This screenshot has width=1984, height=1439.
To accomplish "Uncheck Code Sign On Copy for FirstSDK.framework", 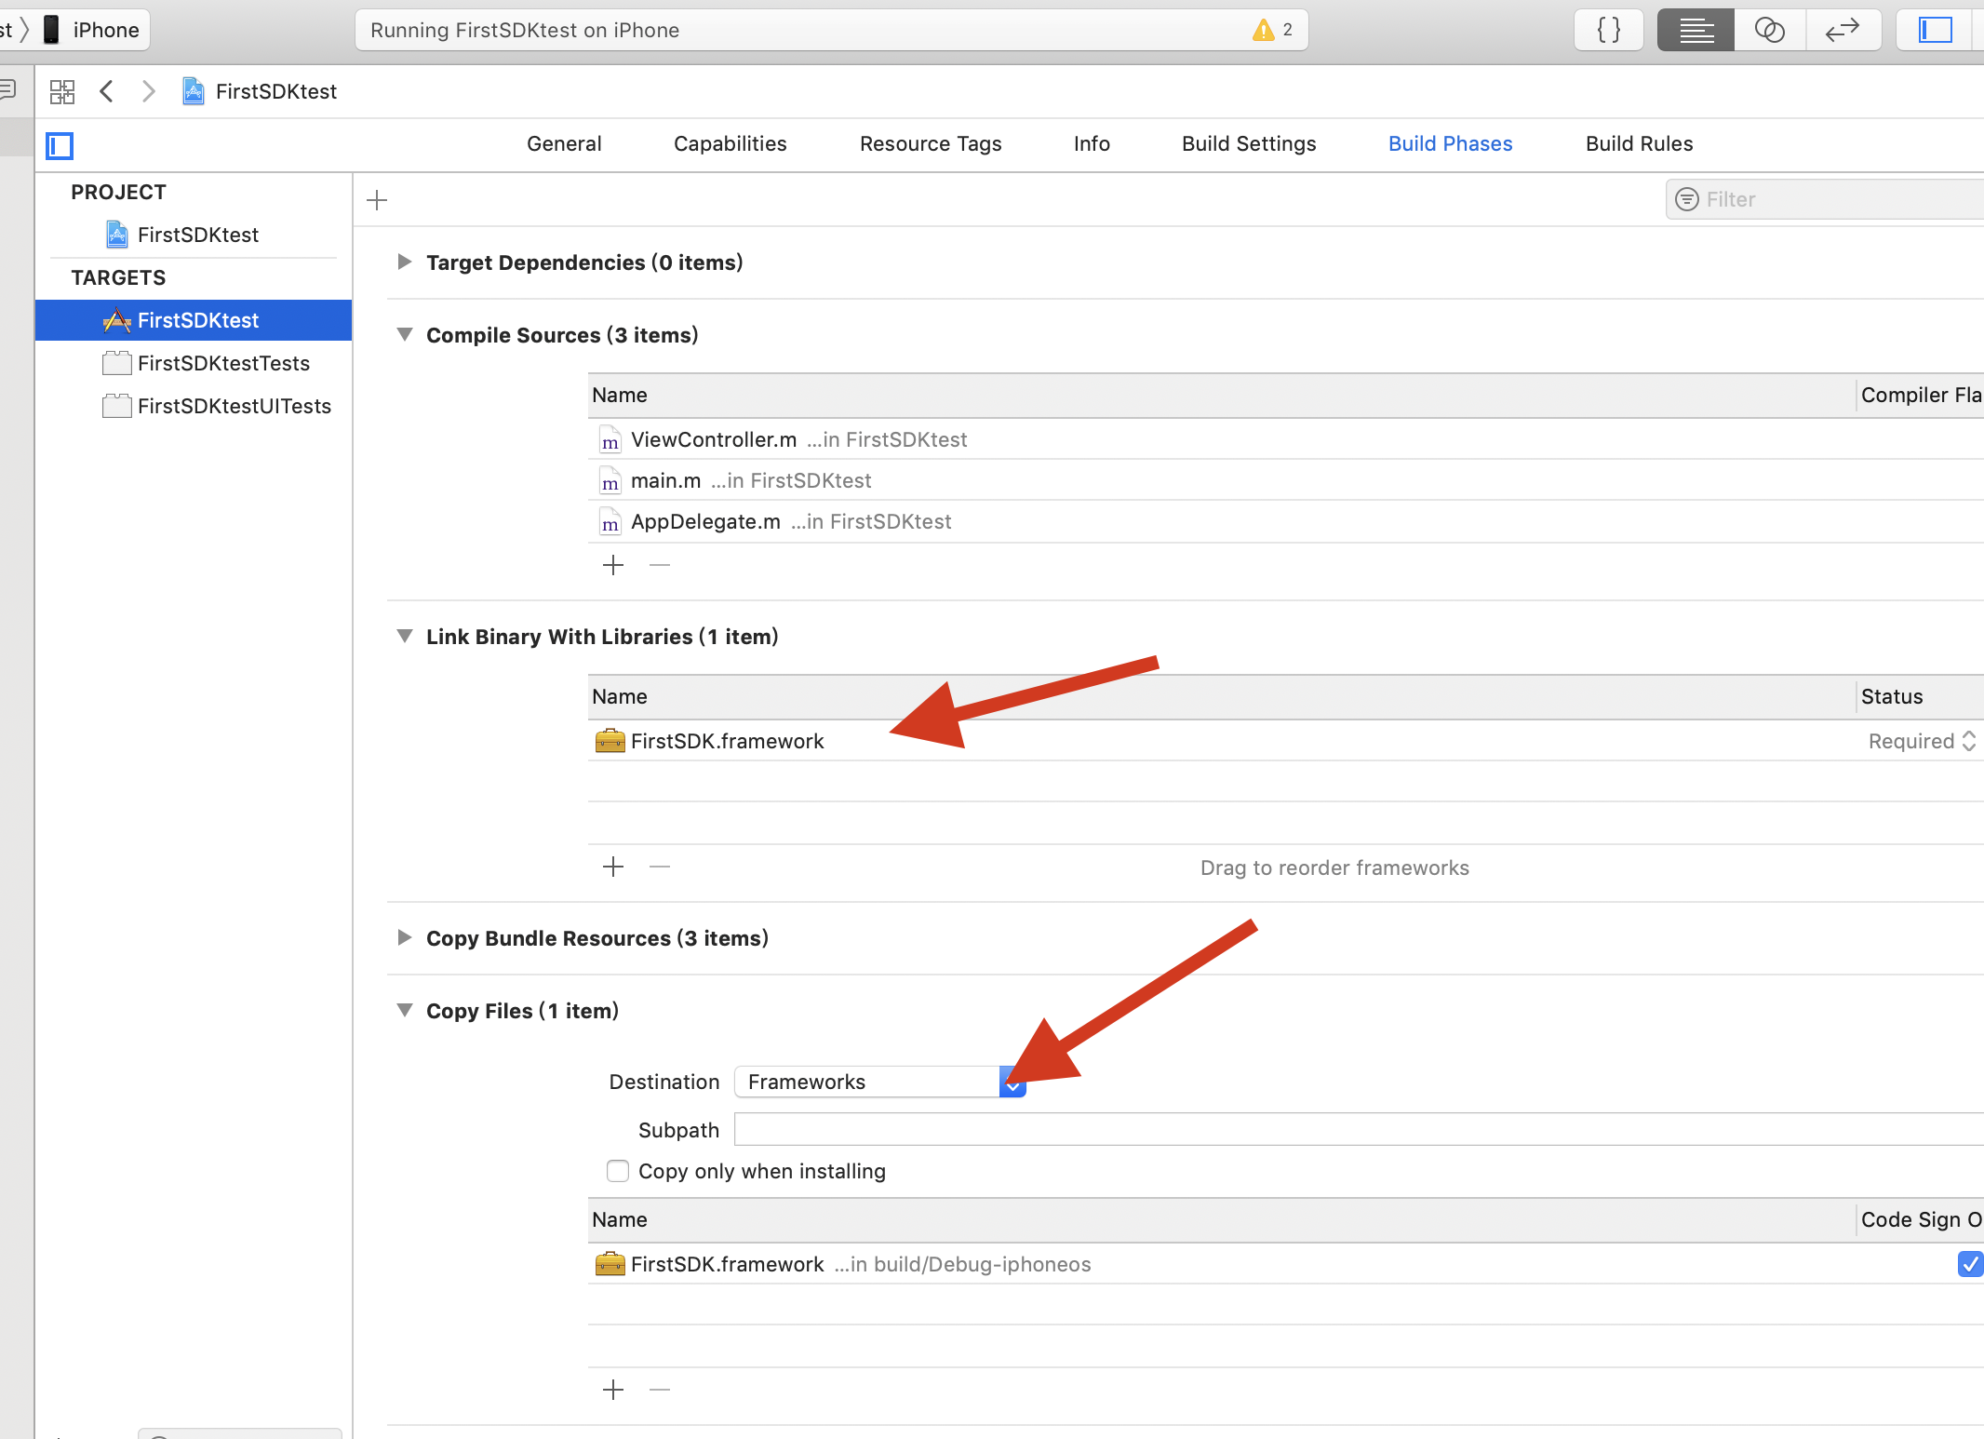I will (1969, 1264).
